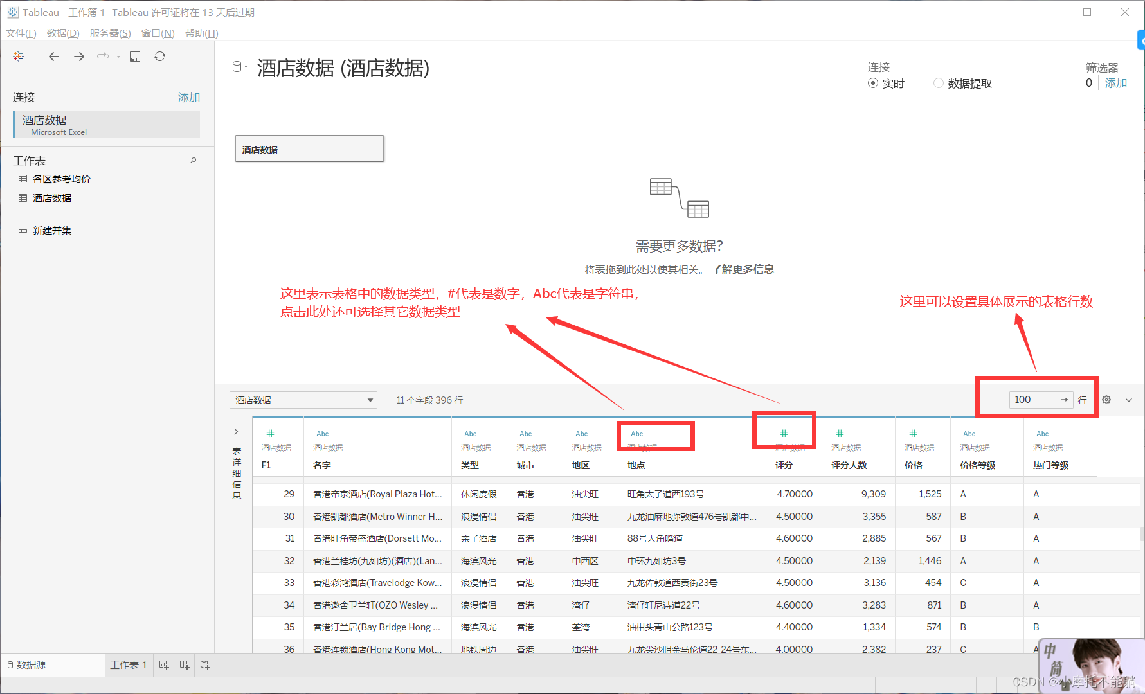
Task: Click the new dashboard icon
Action: [185, 665]
